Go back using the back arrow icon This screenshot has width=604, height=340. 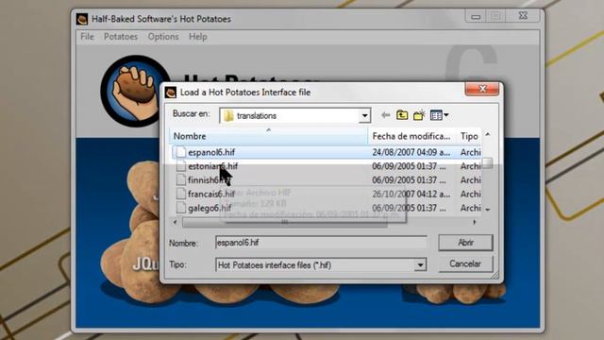click(385, 115)
